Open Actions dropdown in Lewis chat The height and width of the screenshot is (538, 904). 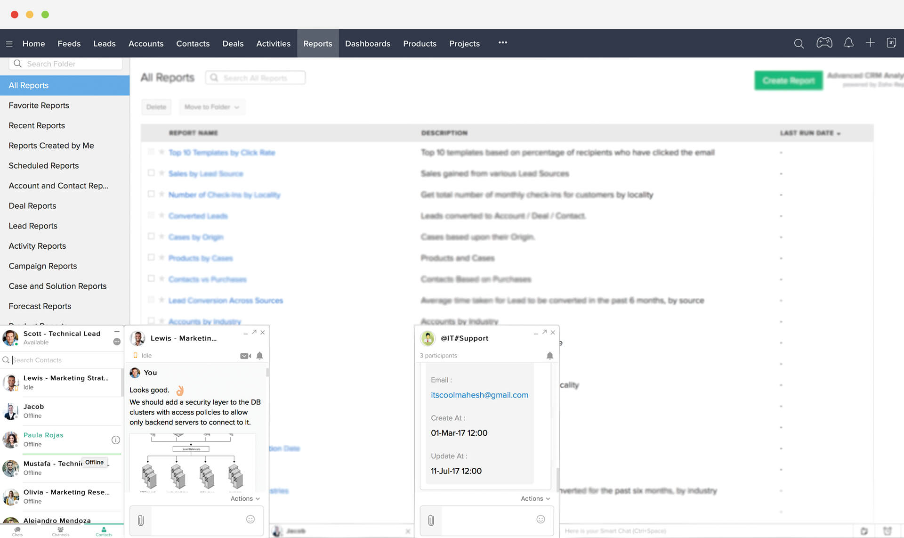pyautogui.click(x=245, y=498)
